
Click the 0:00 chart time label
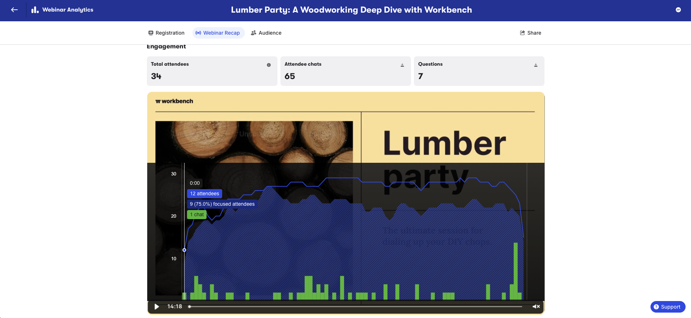coord(195,183)
